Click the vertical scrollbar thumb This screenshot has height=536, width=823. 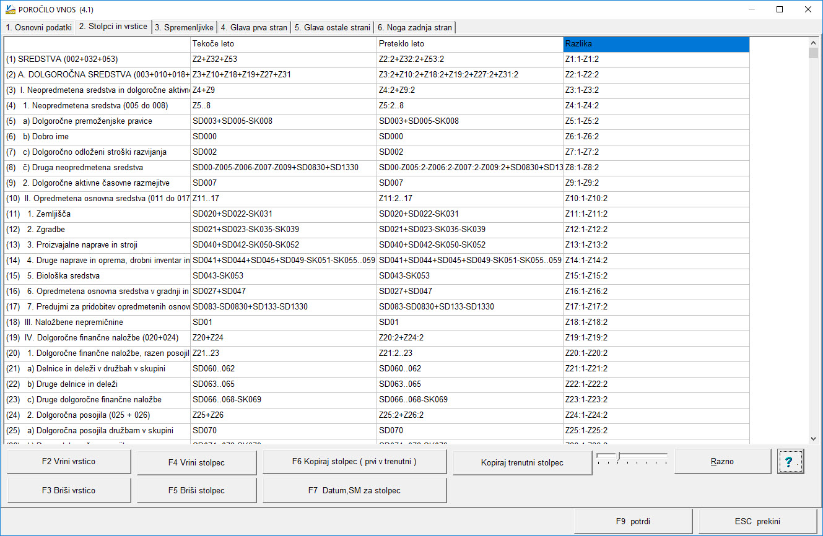814,53
